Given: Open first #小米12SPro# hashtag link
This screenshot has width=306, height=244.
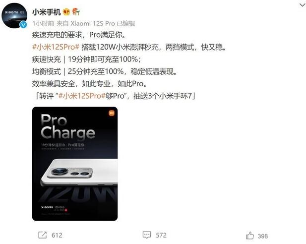Looking at the screenshot, I should tap(56, 47).
